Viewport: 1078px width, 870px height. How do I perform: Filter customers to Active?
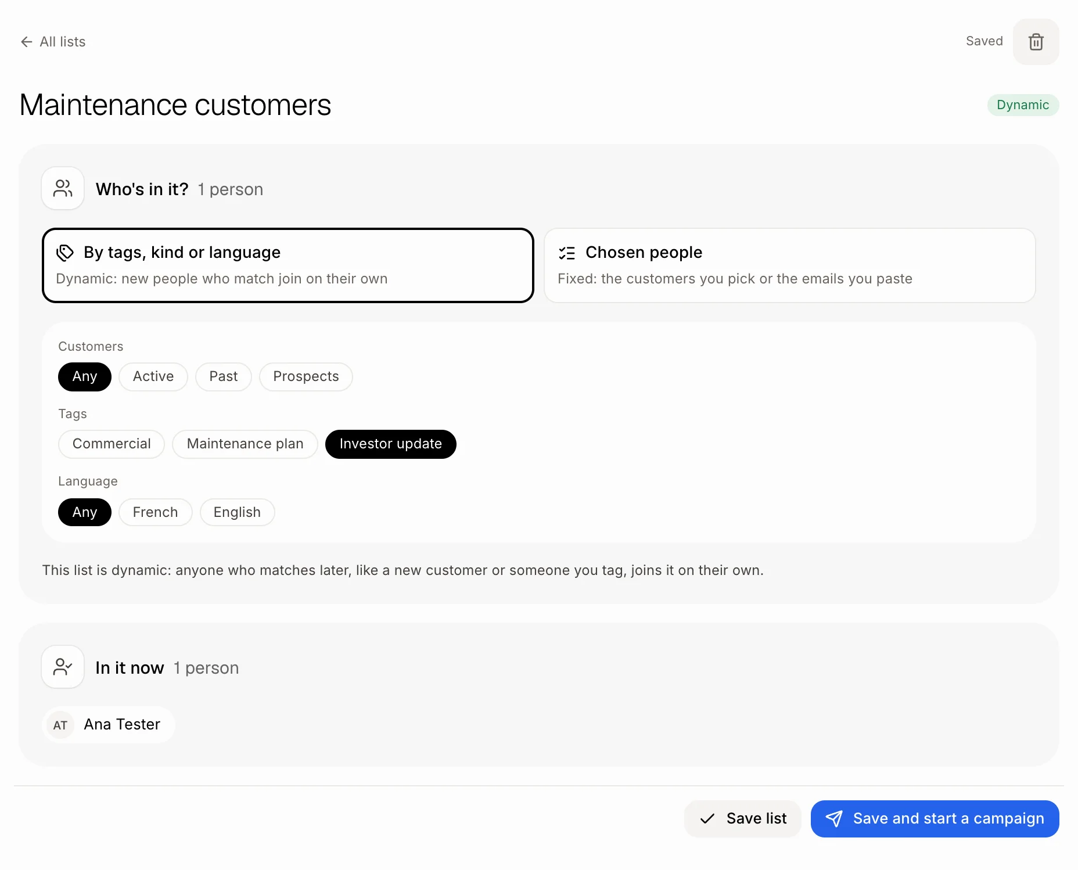click(x=153, y=377)
